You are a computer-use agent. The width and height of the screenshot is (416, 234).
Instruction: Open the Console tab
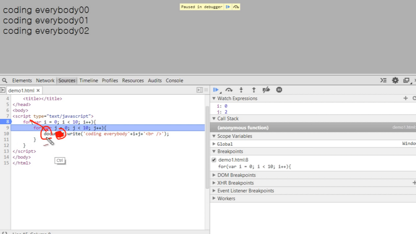pyautogui.click(x=174, y=80)
